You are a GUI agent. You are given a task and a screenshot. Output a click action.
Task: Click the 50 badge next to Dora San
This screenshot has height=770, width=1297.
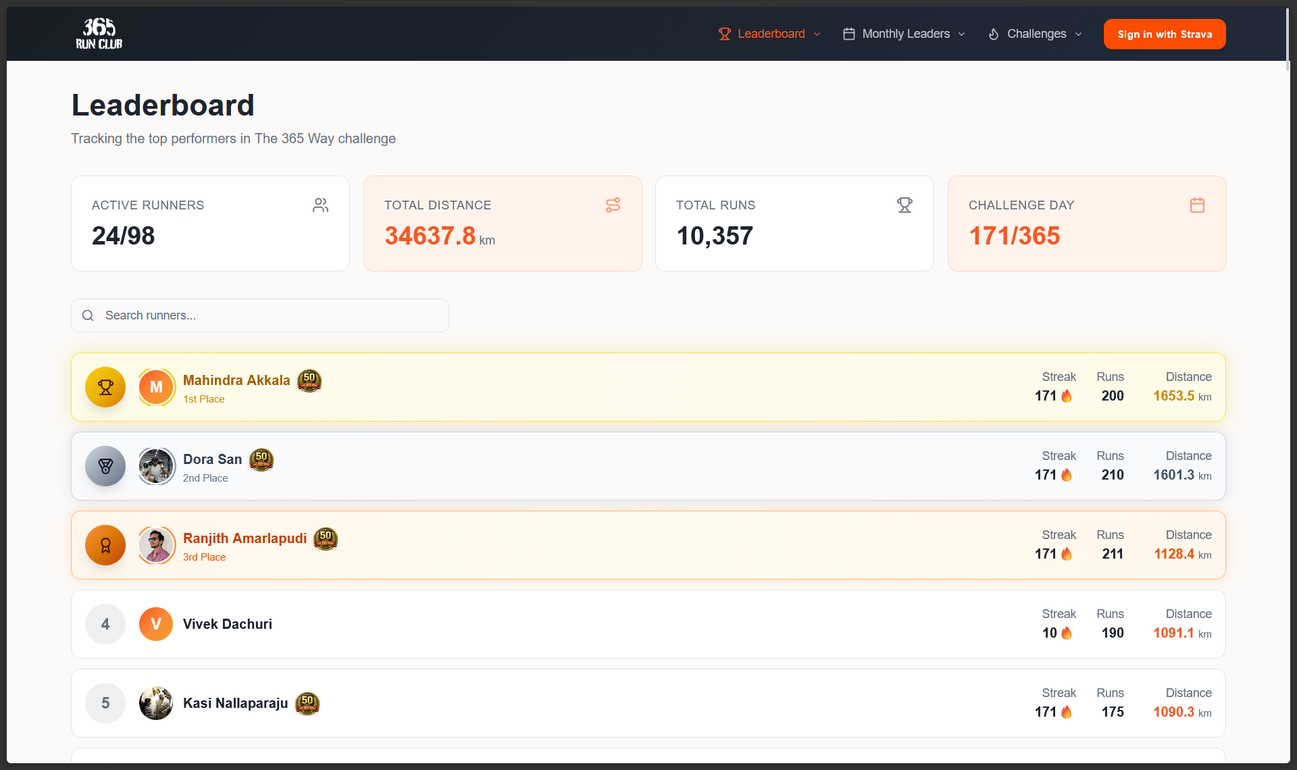coord(261,459)
